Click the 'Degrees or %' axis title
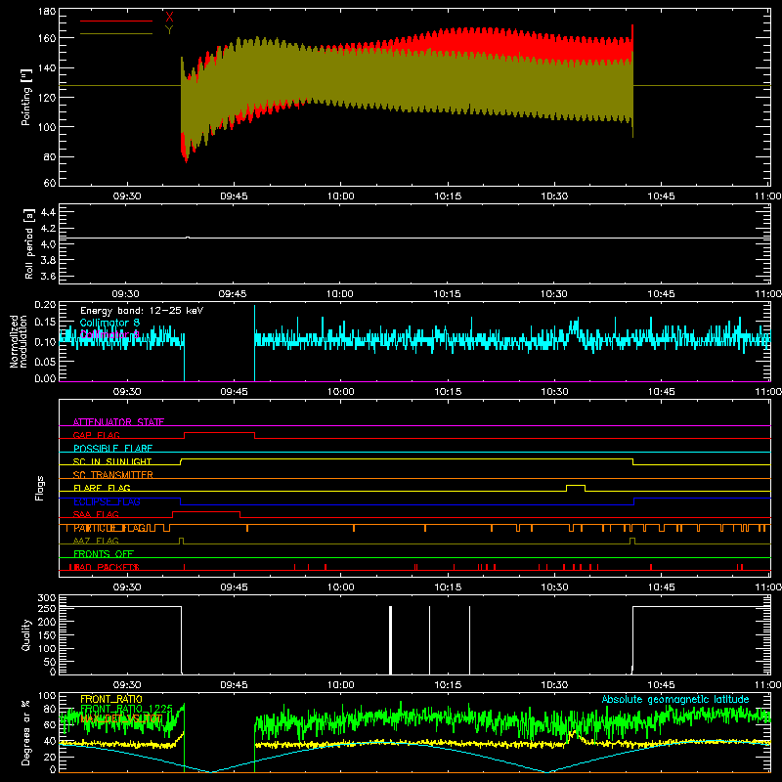 [x=26, y=733]
